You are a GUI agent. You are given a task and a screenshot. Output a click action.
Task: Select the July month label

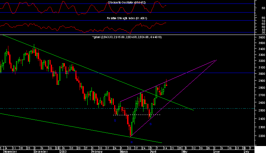pos(247,152)
